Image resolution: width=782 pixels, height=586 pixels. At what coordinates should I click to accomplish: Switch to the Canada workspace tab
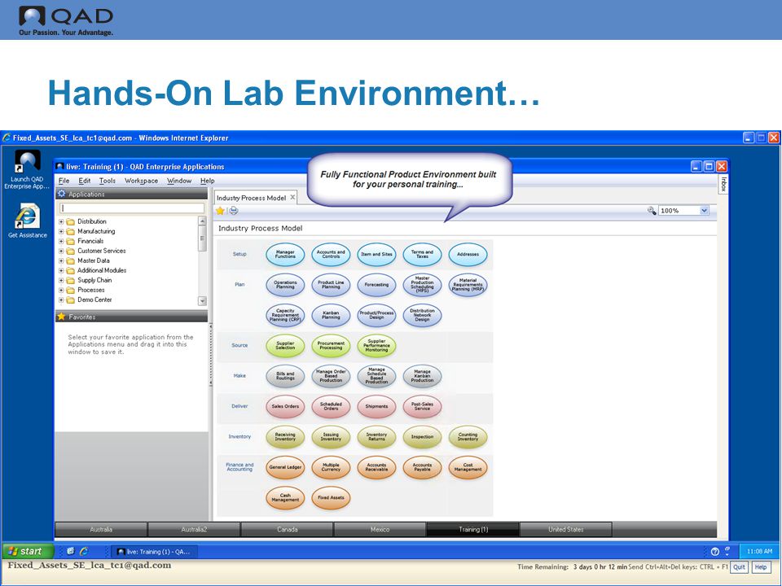pyautogui.click(x=288, y=529)
